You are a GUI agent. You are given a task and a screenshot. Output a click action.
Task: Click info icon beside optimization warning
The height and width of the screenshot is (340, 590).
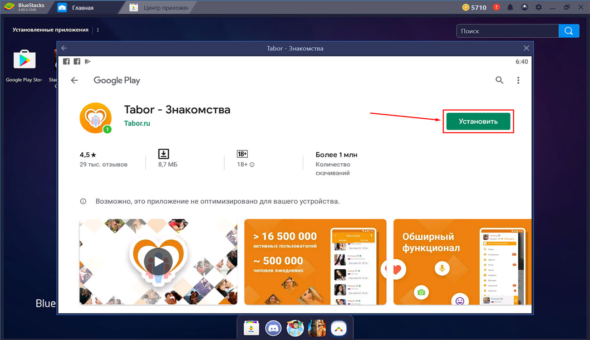click(83, 201)
